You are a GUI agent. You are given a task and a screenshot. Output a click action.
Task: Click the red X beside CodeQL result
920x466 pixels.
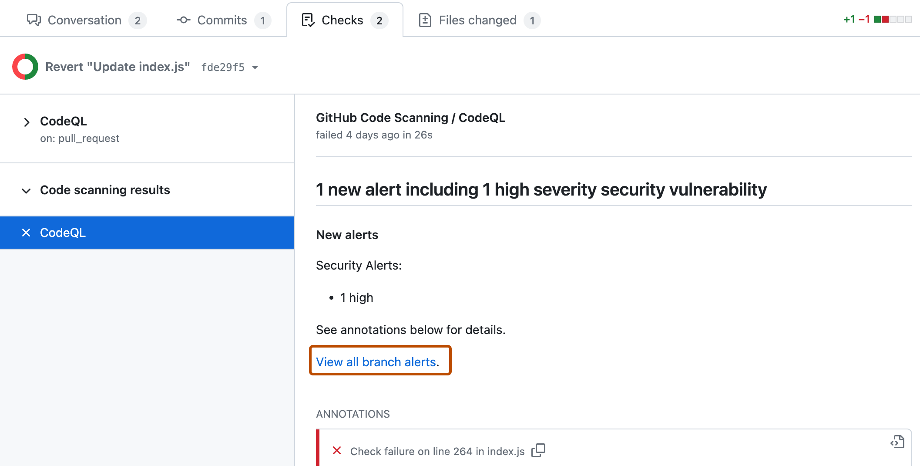pyautogui.click(x=26, y=232)
